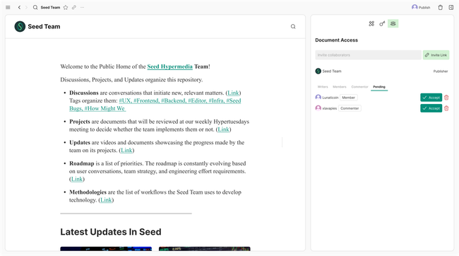This screenshot has width=459, height=256.
Task: Open the Seed Hypermedia link
Action: (169, 66)
